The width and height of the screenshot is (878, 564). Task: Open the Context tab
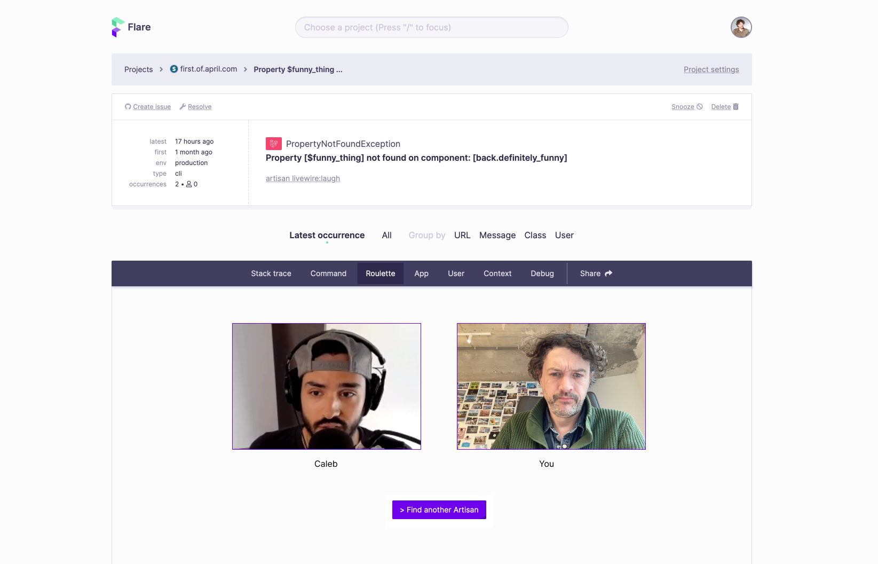point(497,273)
